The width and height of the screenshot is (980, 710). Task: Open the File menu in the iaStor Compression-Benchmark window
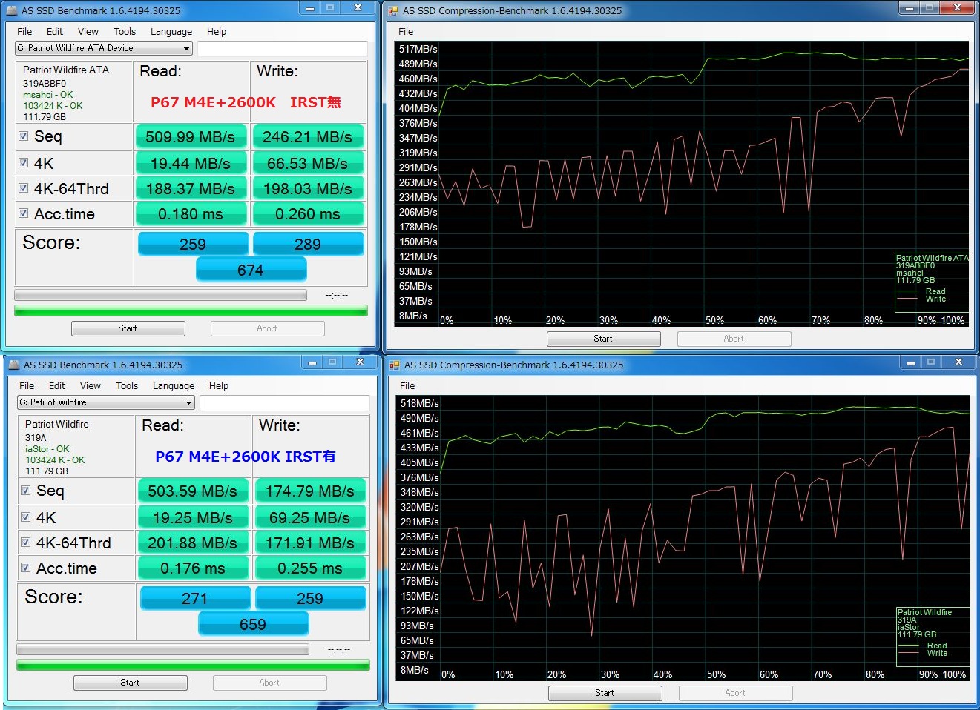tap(407, 386)
